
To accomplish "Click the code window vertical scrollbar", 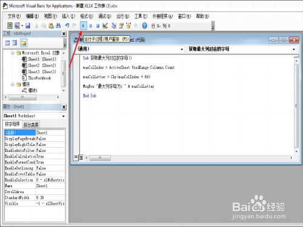I will tap(296, 106).
